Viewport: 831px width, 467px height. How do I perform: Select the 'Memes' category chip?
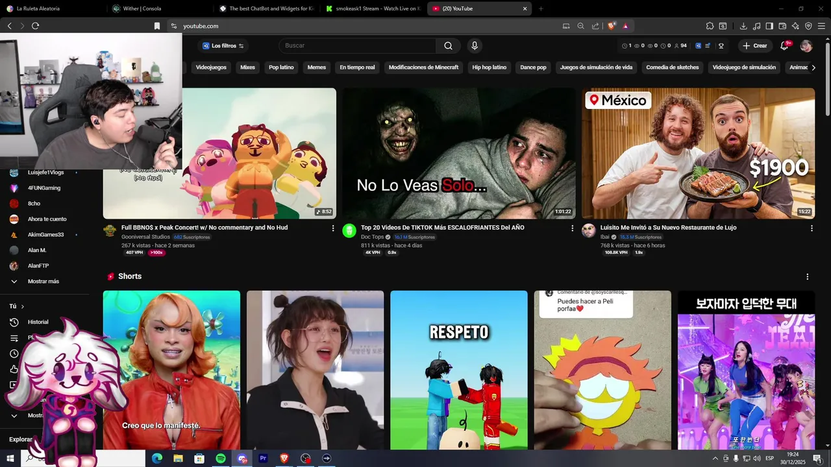pos(317,67)
